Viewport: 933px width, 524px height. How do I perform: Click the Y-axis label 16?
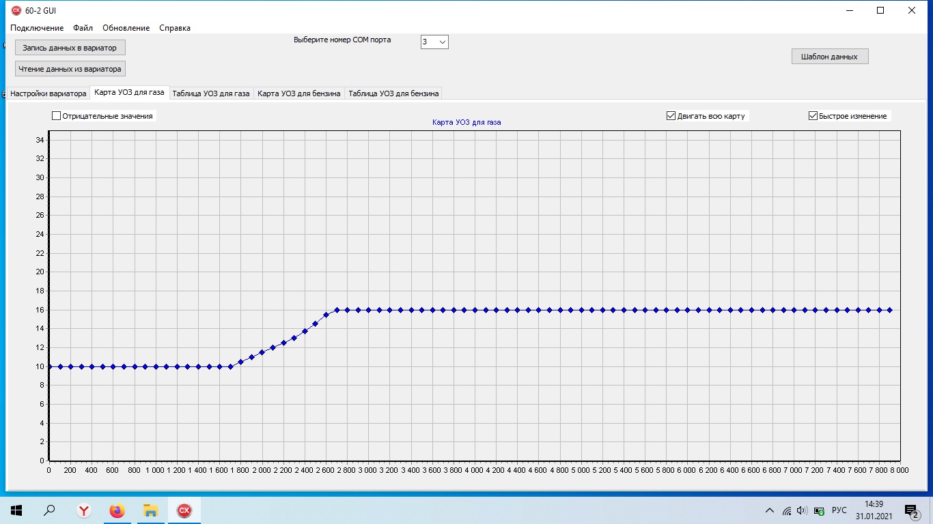click(40, 310)
